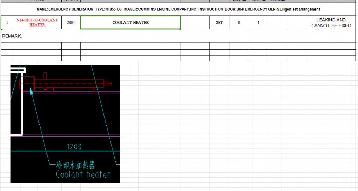Image resolution: width=358 pixels, height=191 pixels.
Task: Select the NAME:EMERGENCY GENERATOR header row
Action: click(178, 9)
